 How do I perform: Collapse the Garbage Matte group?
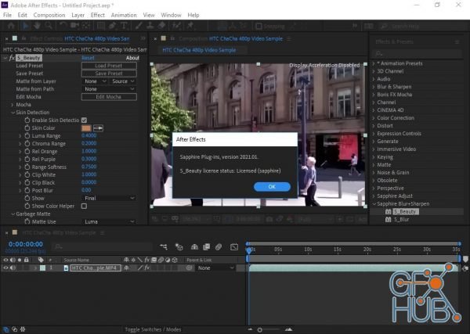[13, 214]
